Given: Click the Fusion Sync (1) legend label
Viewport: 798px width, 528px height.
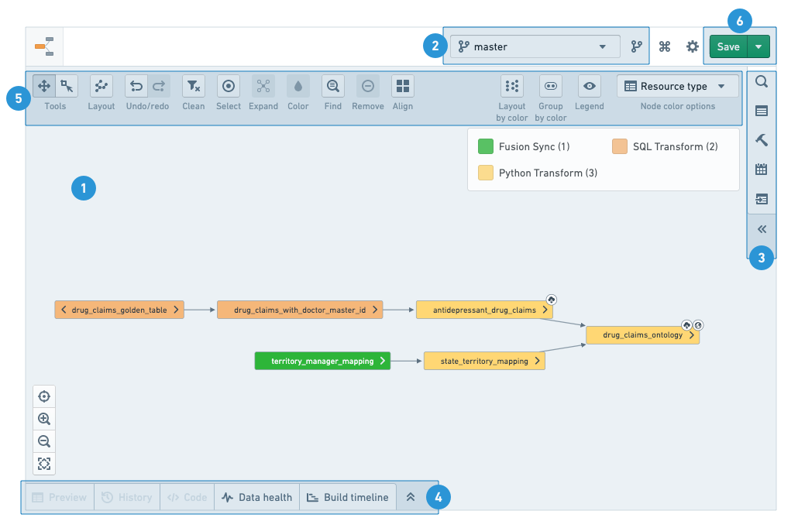Looking at the screenshot, I should point(535,146).
